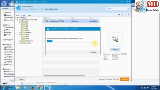
Task: Uncheck the MP3 (I:) root checkbox
Action: [x=17, y=18]
